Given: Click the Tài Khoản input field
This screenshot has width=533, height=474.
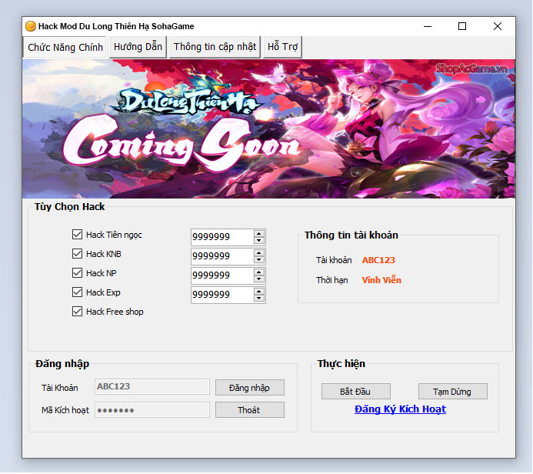Looking at the screenshot, I should pos(152,387).
